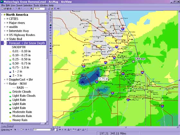Screen dimensions: 180x135
Task: Open the Drawing menu dropdown
Action: [x=6, y=130]
